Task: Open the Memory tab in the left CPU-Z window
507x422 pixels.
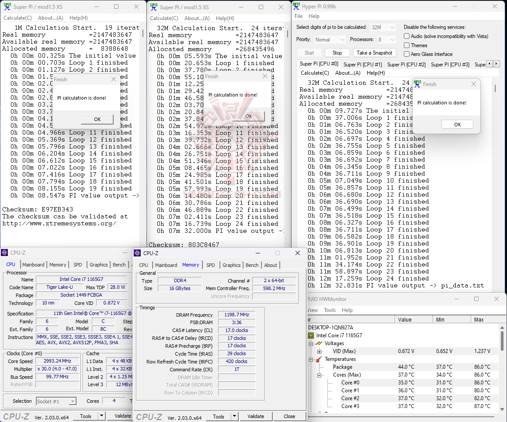Action: [58, 265]
